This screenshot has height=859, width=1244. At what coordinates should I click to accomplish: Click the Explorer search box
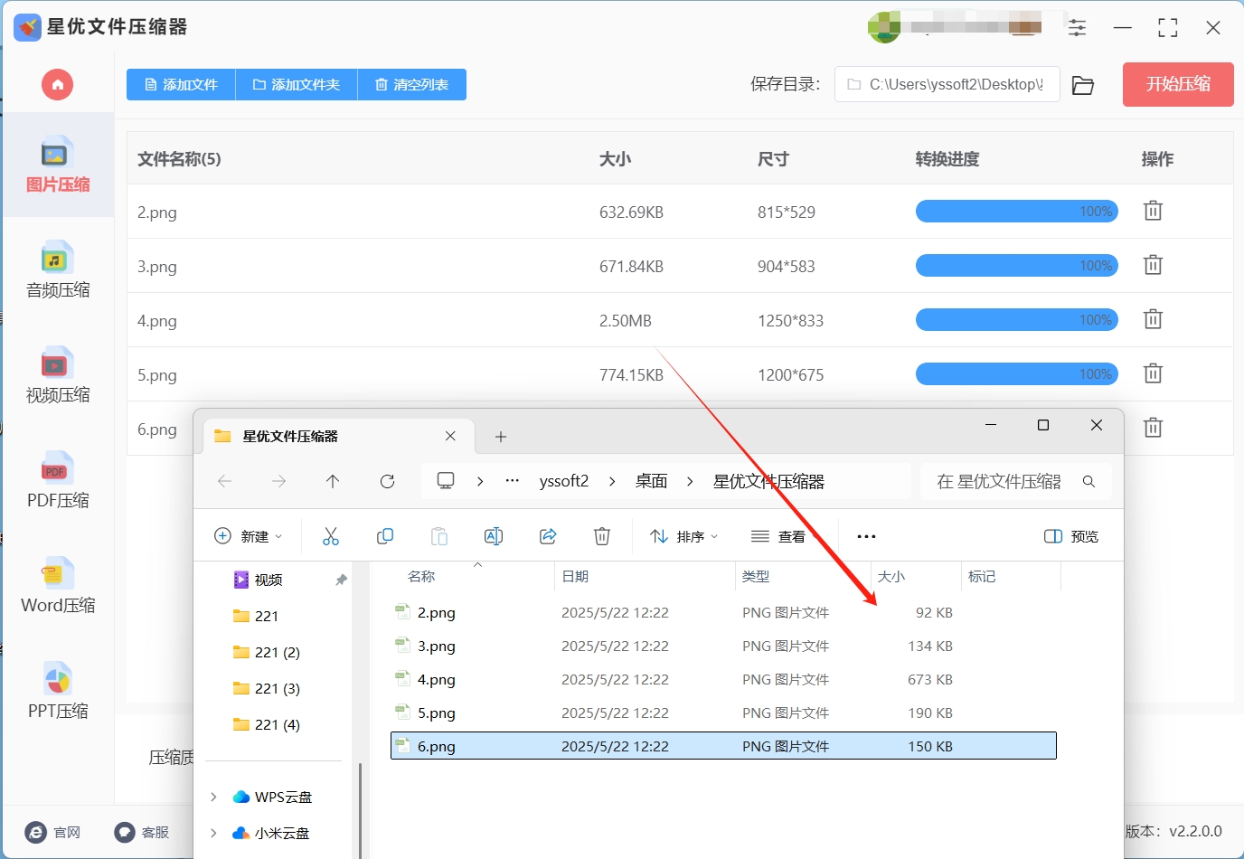click(1016, 481)
